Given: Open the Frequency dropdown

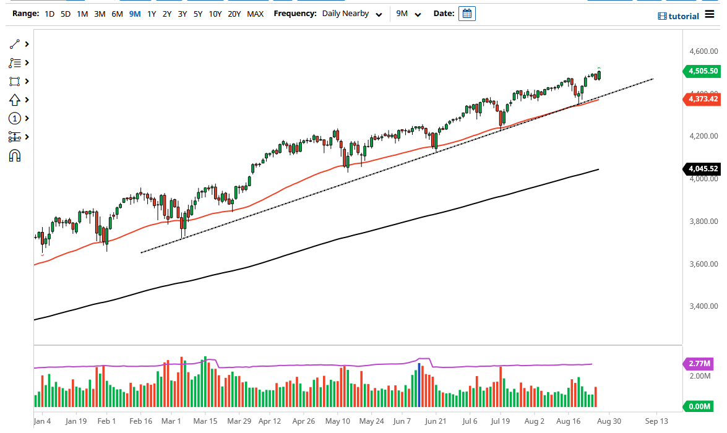Looking at the screenshot, I should [x=351, y=13].
